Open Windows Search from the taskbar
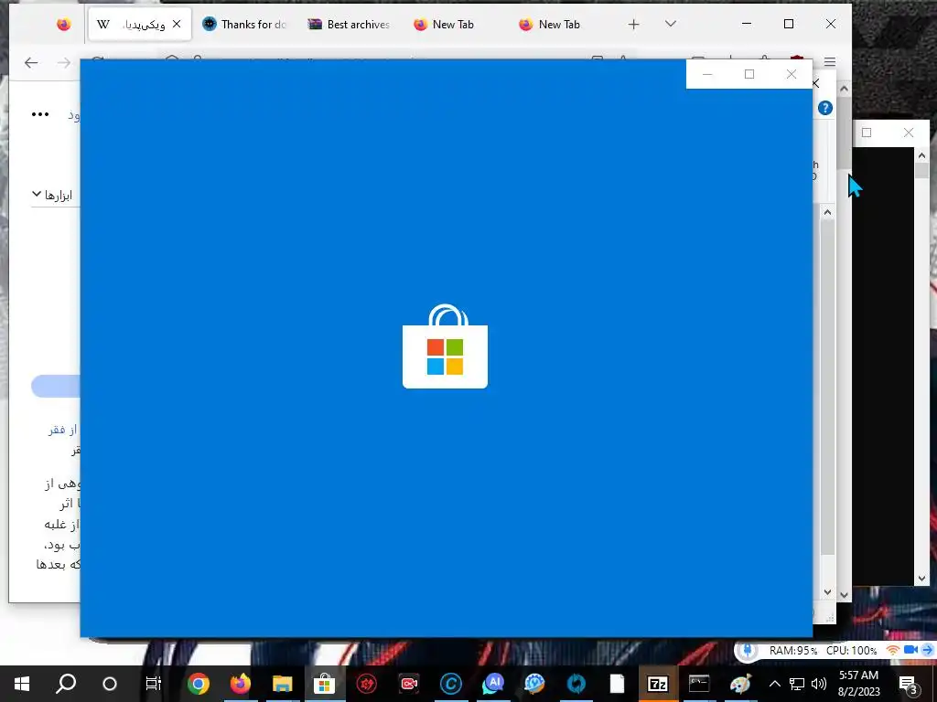937x702 pixels. [66, 684]
